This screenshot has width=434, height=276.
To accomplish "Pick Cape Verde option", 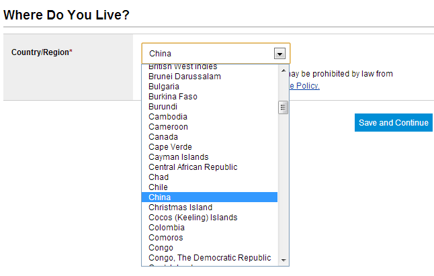I will [x=170, y=147].
